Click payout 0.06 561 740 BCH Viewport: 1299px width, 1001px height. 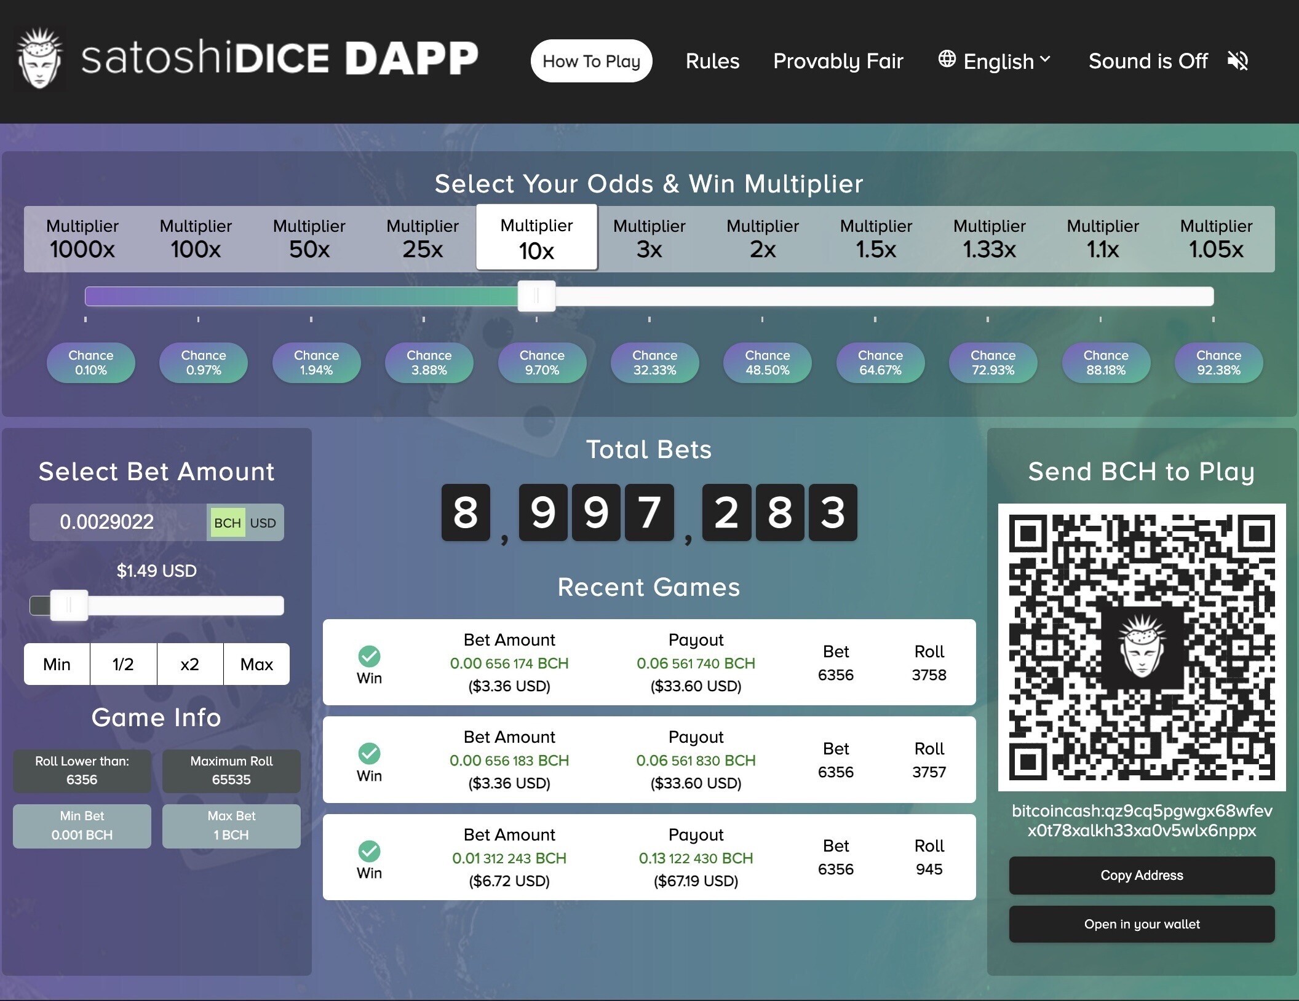pyautogui.click(x=696, y=663)
